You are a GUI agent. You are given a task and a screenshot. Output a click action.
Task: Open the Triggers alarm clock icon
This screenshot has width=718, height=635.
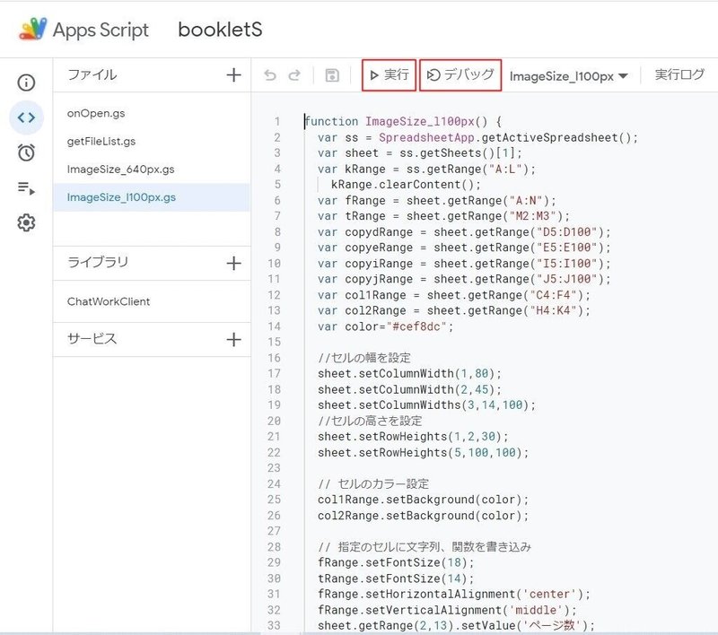coord(26,152)
